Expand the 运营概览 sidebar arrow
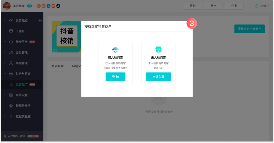 click(x=5, y=21)
